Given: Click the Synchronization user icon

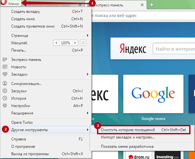Looking at the screenshot, I should coord(5,83).
